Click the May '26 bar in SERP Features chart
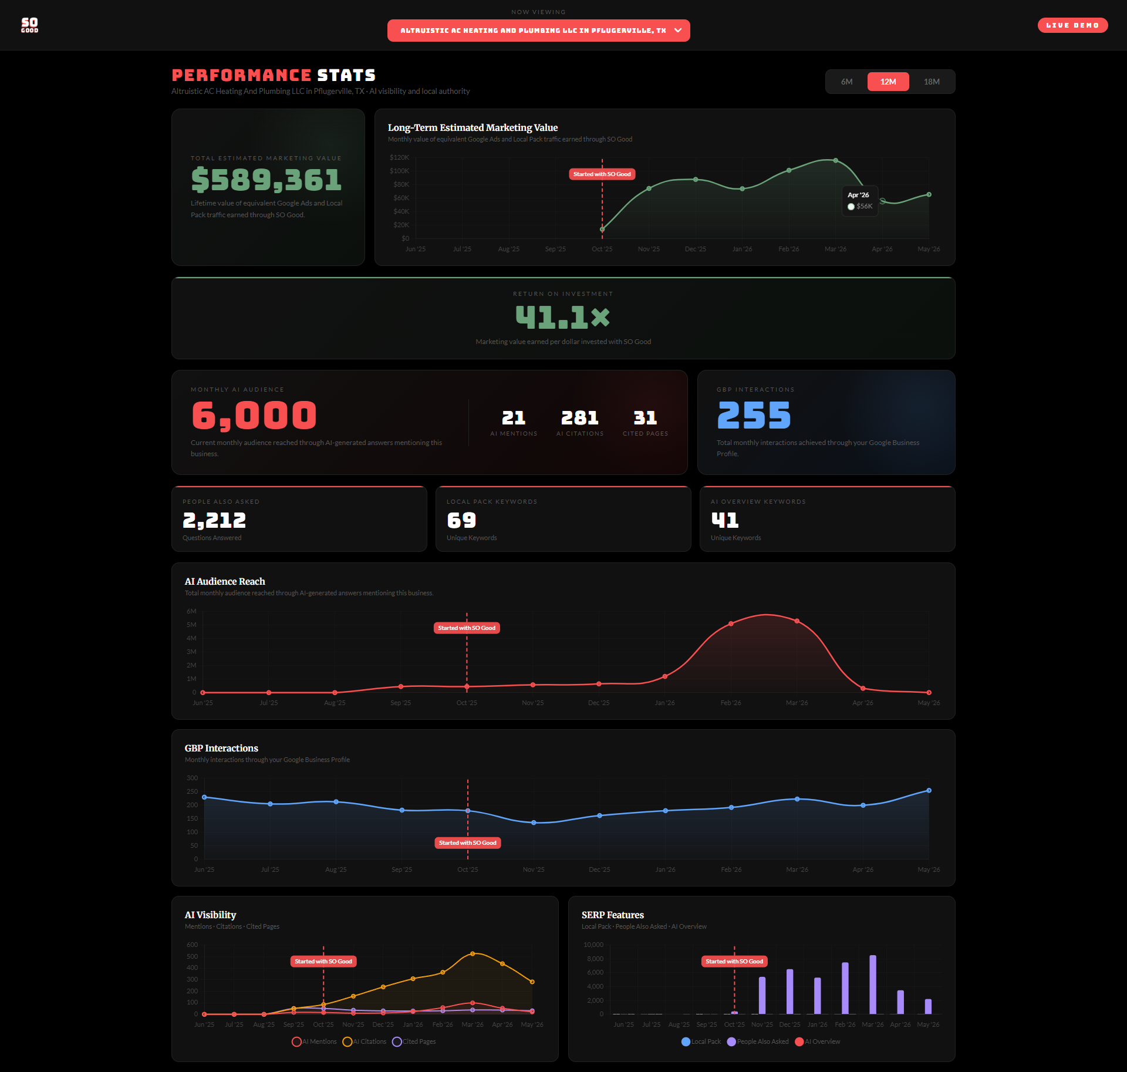The width and height of the screenshot is (1127, 1072). tap(928, 1006)
